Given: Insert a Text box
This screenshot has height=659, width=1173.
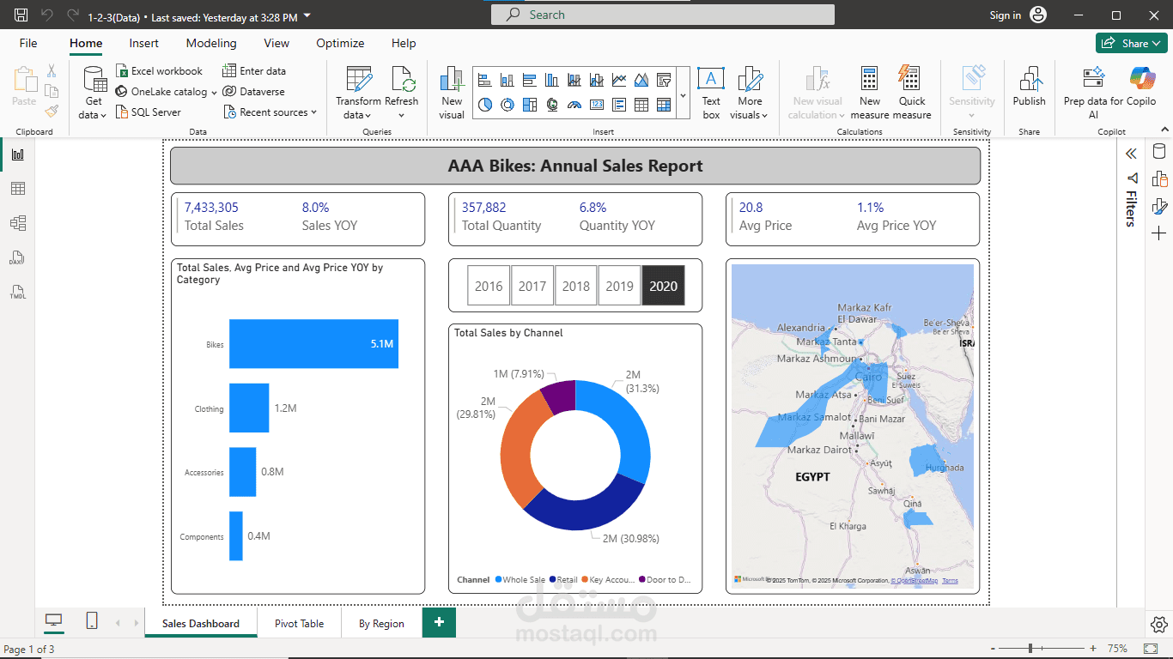Looking at the screenshot, I should click(x=711, y=93).
